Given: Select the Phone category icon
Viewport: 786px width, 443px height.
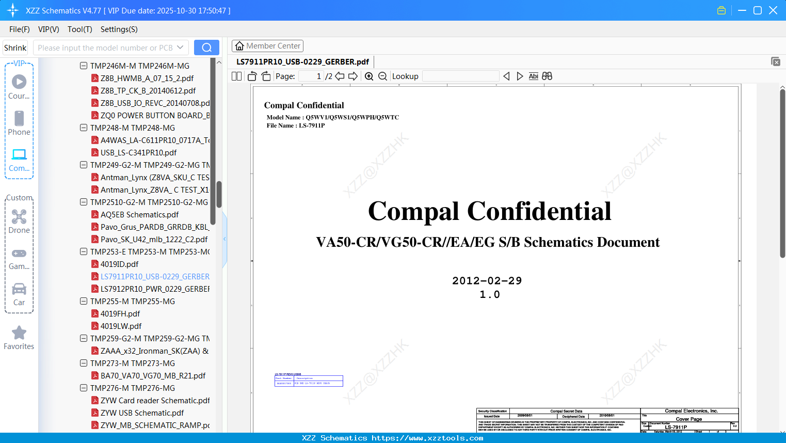Looking at the screenshot, I should click(x=19, y=123).
